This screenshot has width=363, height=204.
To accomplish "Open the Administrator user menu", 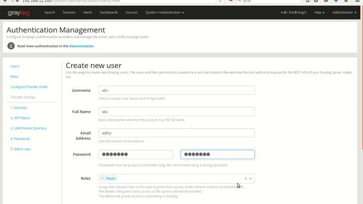I will click(x=344, y=12).
